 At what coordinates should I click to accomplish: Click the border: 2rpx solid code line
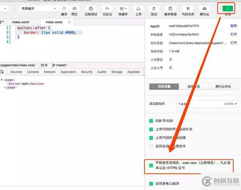pos(50,32)
